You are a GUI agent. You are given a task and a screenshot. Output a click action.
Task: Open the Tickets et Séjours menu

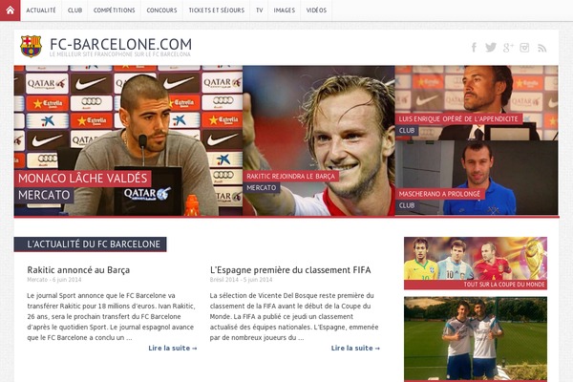pyautogui.click(x=217, y=11)
